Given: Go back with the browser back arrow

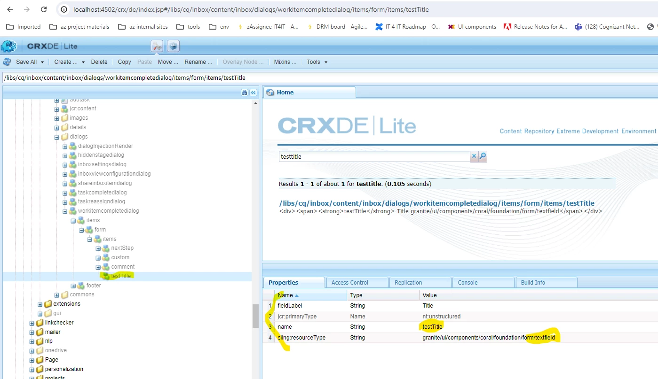Looking at the screenshot, I should pos(10,9).
